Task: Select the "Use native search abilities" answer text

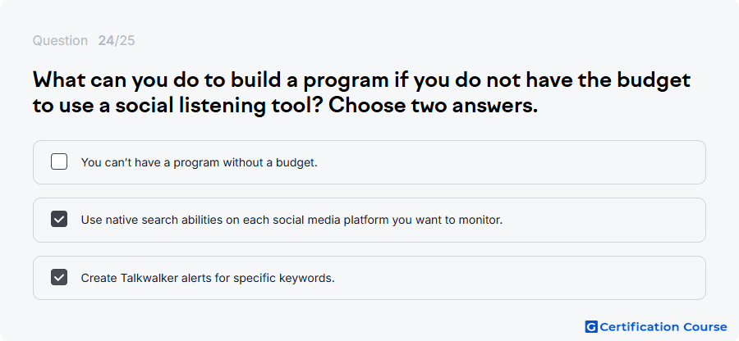Action: 291,221
